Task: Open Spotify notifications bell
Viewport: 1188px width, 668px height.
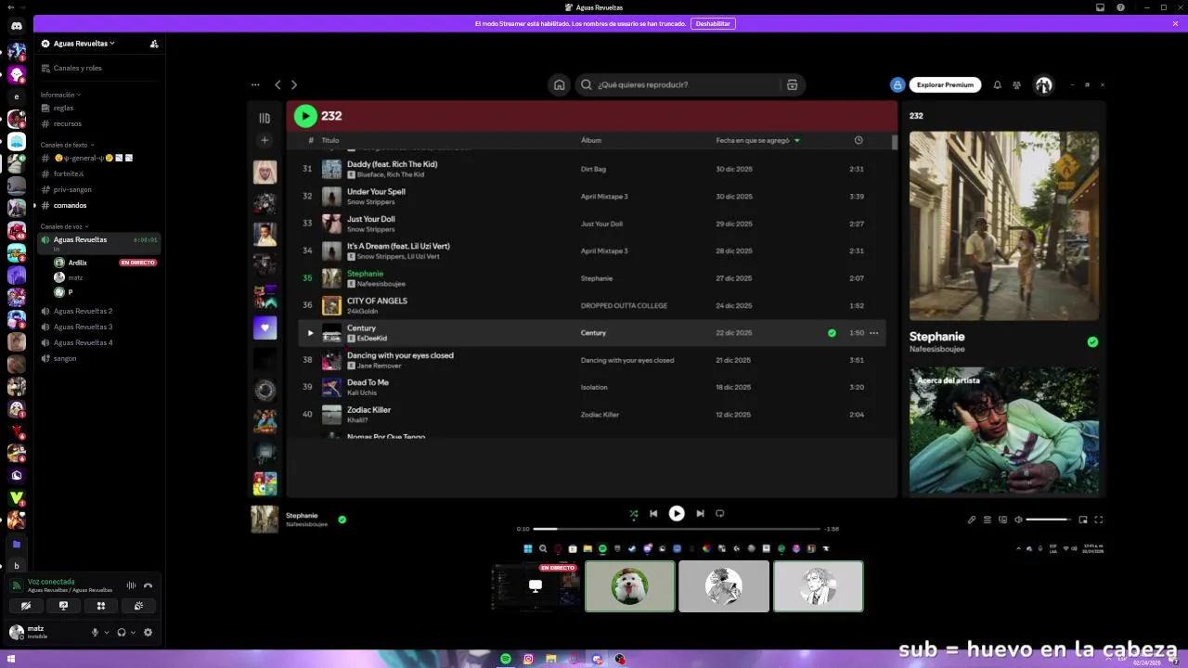Action: [x=997, y=84]
